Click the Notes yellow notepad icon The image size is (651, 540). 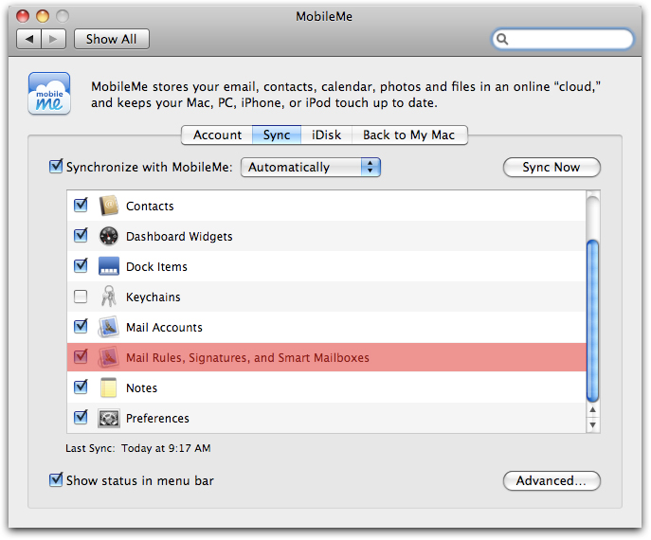tap(108, 387)
